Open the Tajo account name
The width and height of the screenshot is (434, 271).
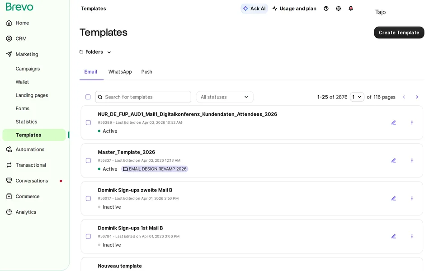coord(380,12)
